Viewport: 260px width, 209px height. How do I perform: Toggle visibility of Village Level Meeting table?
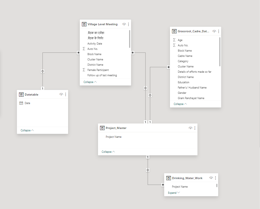click(x=124, y=24)
